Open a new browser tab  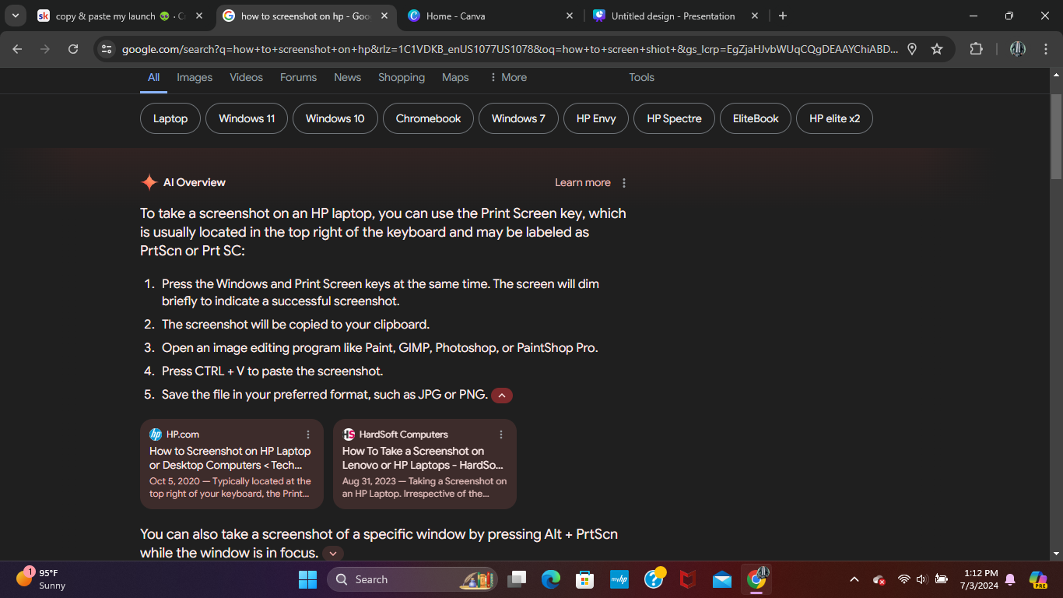pos(783,16)
